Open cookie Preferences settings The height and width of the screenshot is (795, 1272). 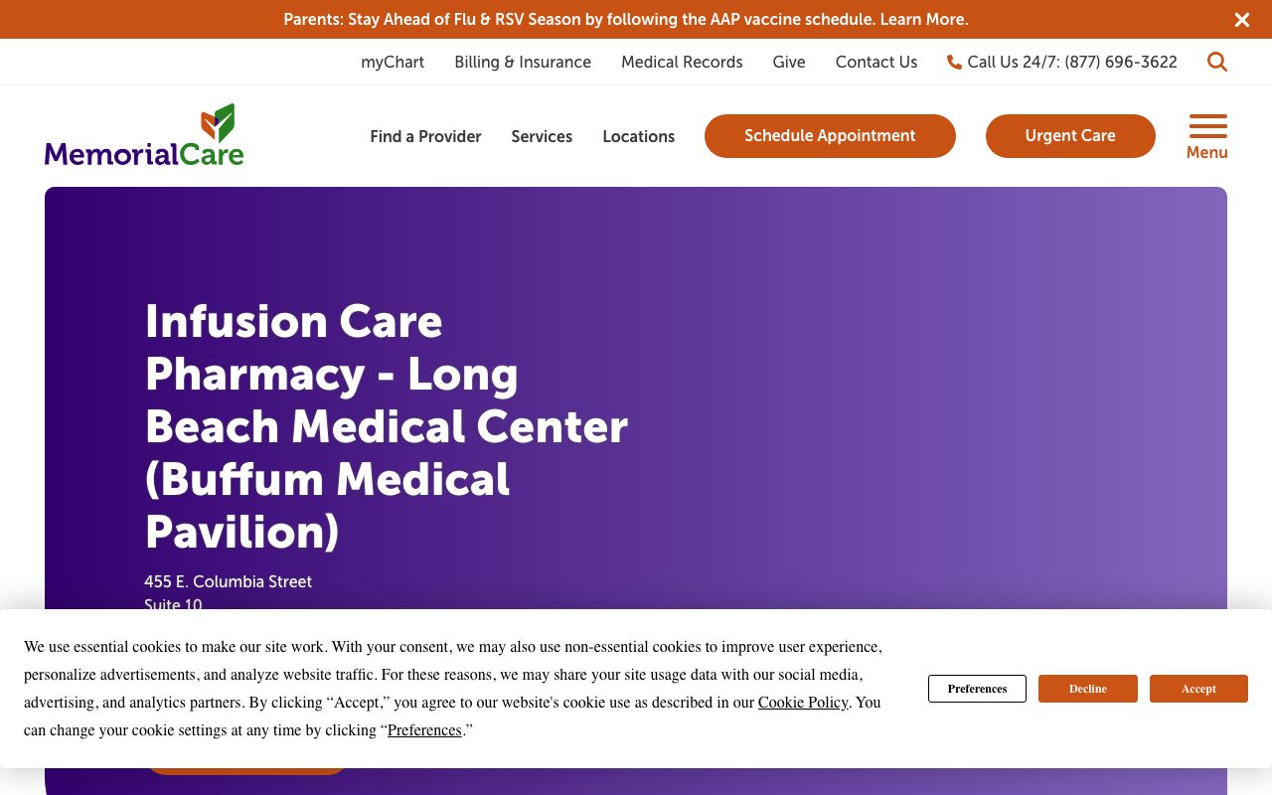[977, 689]
